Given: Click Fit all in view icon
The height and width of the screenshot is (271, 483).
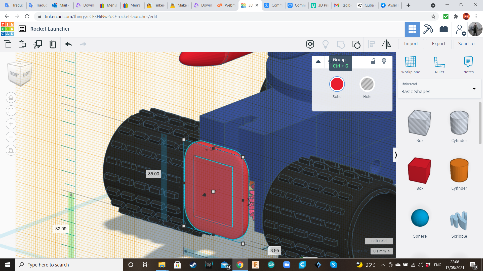Looking at the screenshot, I should pos(11,111).
